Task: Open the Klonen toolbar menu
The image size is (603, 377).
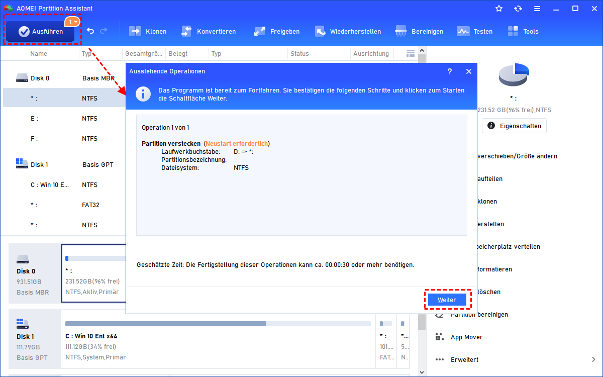Action: 148,31
